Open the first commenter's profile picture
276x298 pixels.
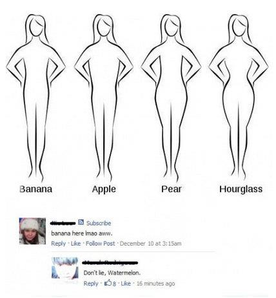pos(32,231)
